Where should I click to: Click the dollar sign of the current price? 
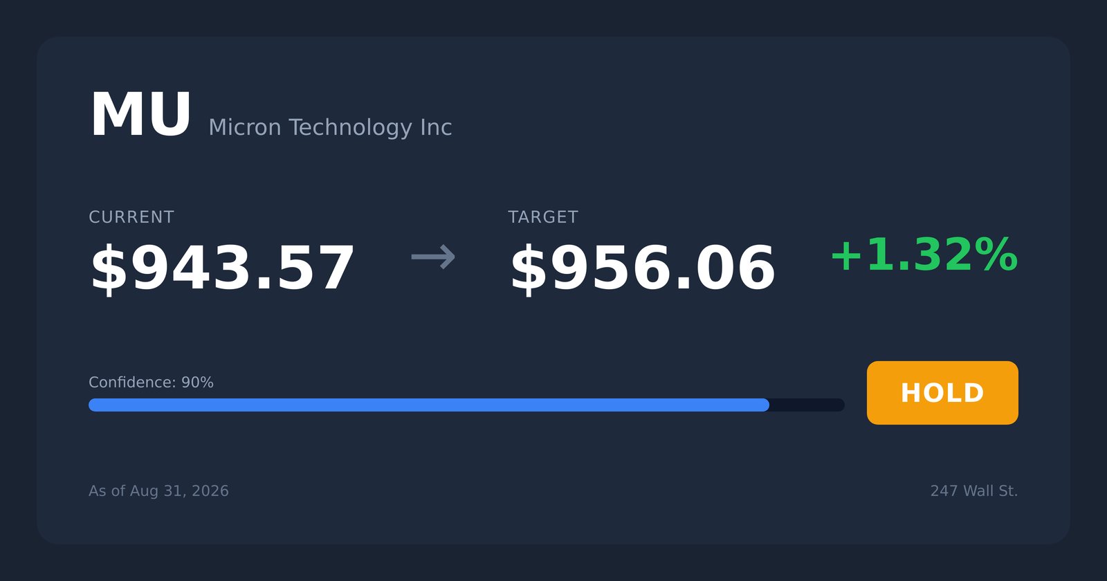[109, 269]
